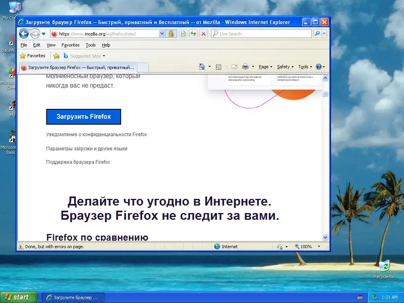
Task: Click scrollbar up arrow
Action: [x=325, y=78]
